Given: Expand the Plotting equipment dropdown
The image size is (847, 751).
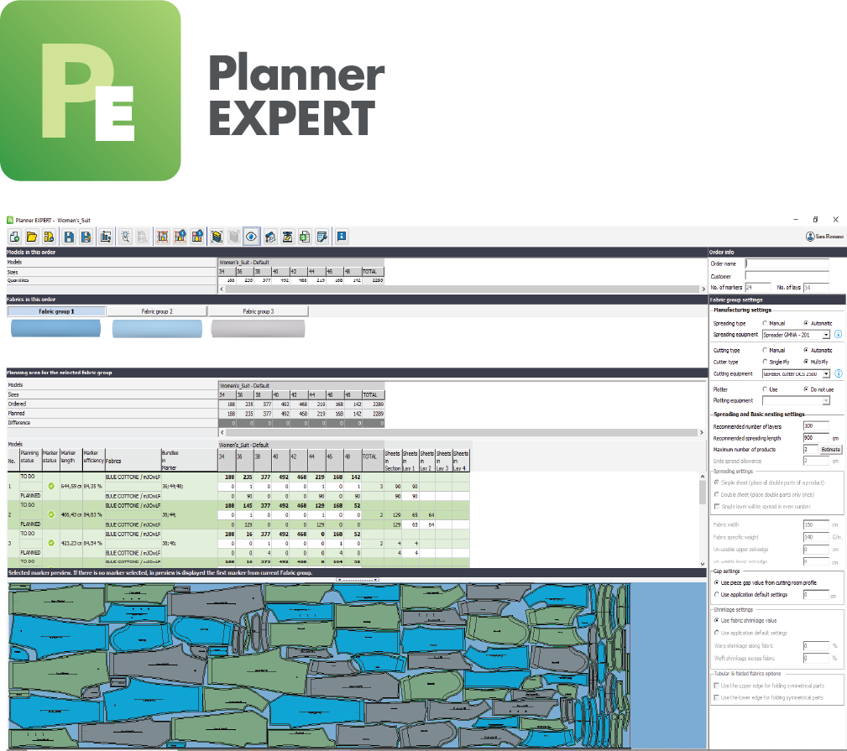Looking at the screenshot, I should [826, 401].
